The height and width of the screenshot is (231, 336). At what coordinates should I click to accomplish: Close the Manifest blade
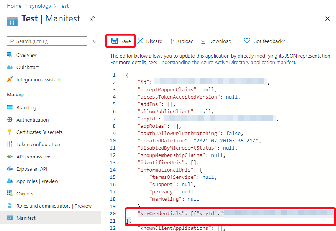328,18
